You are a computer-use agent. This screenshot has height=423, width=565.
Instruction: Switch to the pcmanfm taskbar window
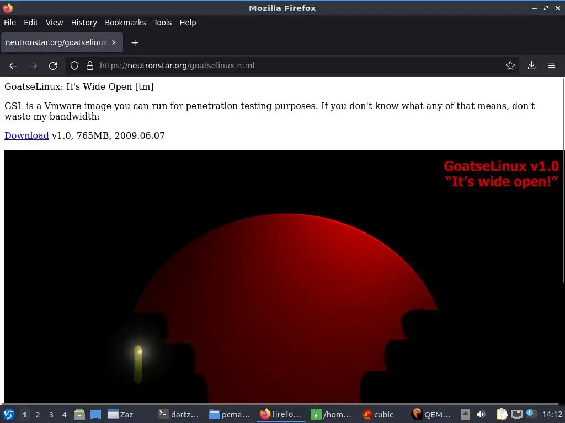[230, 414]
